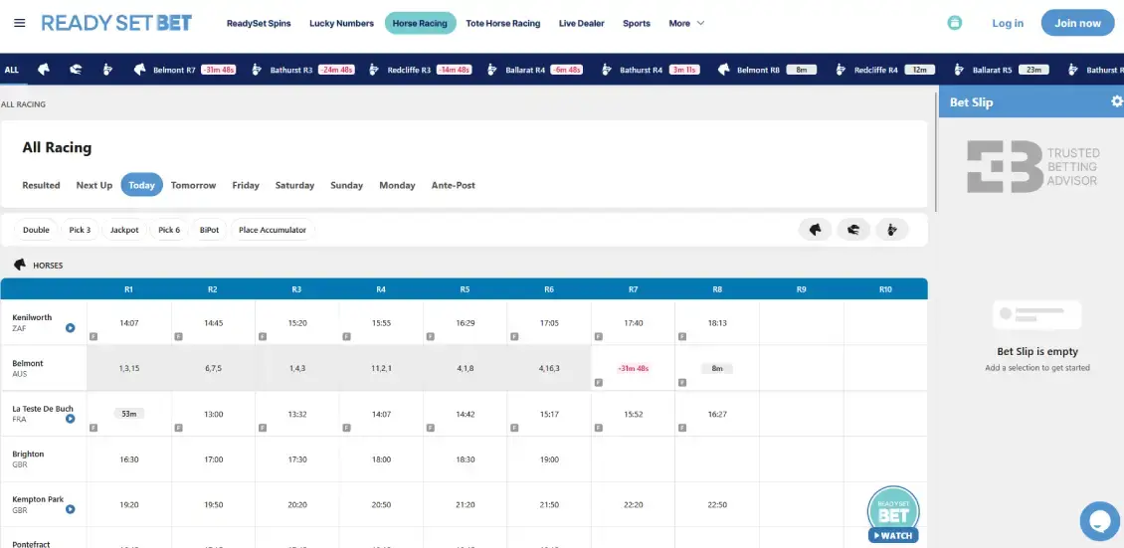Open Sports section
The image size is (1124, 548).
click(637, 23)
